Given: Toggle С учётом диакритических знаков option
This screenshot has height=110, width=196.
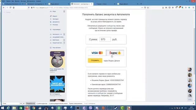Looking at the screenshot, I should pyautogui.click(x=58, y=103).
